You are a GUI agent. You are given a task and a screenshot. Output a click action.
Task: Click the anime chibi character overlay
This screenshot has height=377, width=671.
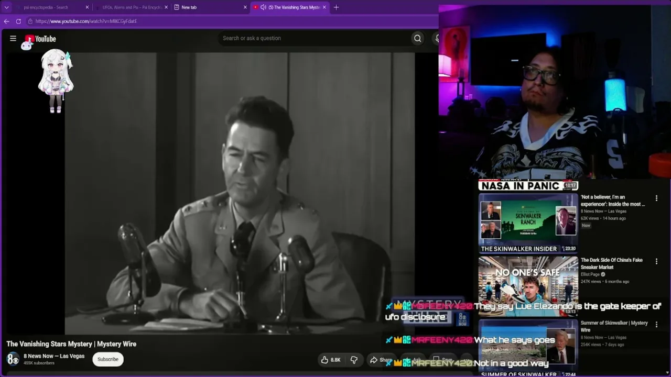[x=56, y=81]
